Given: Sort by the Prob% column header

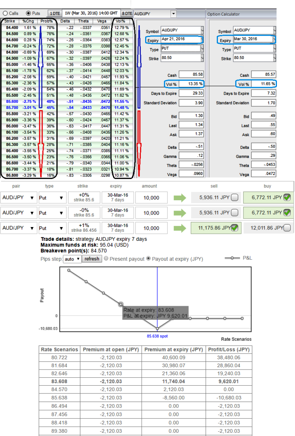Looking at the screenshot, I should (x=47, y=21).
